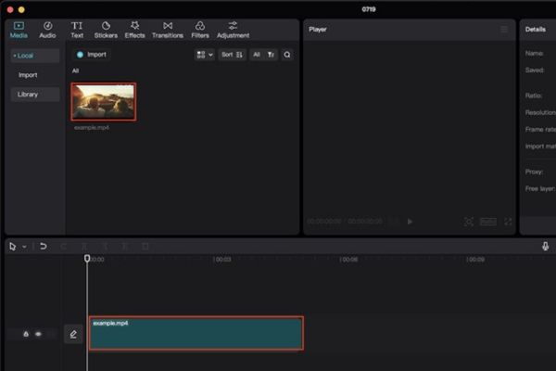
Task: Click the yellow minimize window button
Action: tap(21, 9)
